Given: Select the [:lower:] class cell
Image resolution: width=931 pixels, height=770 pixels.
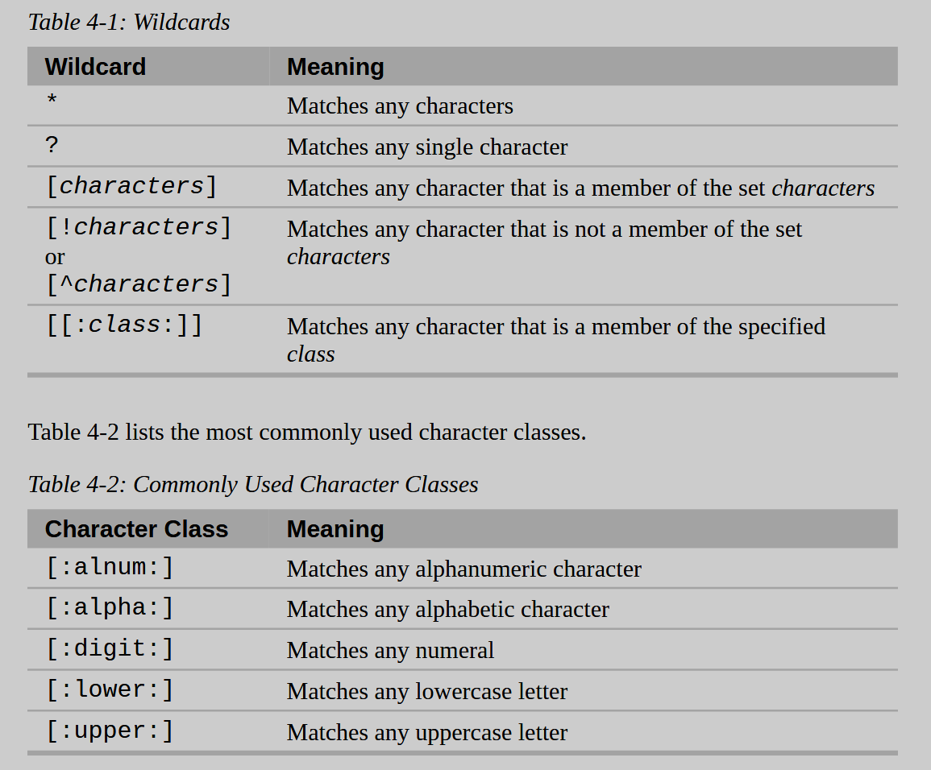Looking at the screenshot, I should [110, 689].
